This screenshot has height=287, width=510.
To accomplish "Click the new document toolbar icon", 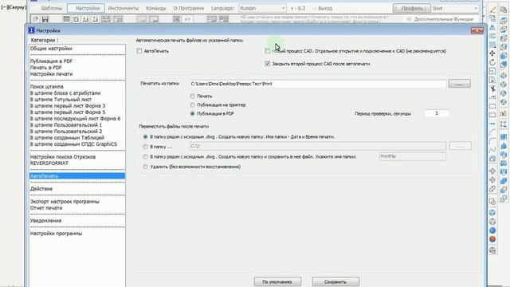I will coord(36,19).
